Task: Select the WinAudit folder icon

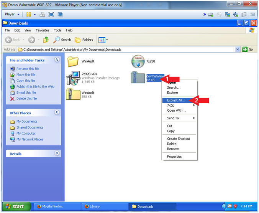Action: click(x=73, y=61)
